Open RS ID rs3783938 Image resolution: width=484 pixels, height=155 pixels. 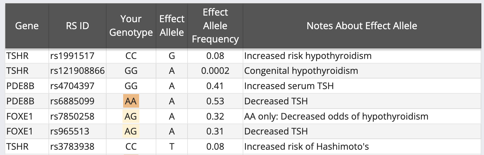(72, 146)
